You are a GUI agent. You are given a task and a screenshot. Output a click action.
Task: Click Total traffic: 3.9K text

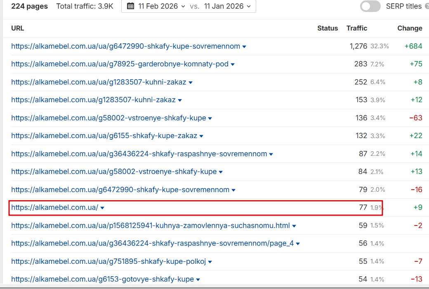[85, 6]
